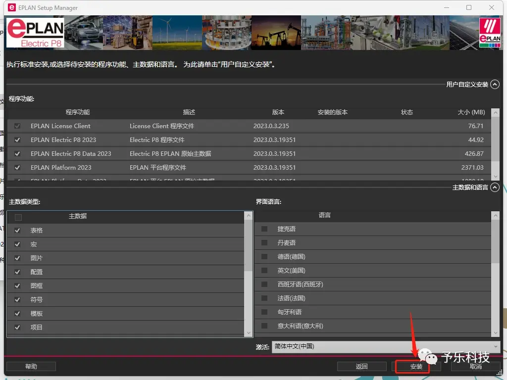Click the EPLAN app icon in title bar

(x=12, y=7)
